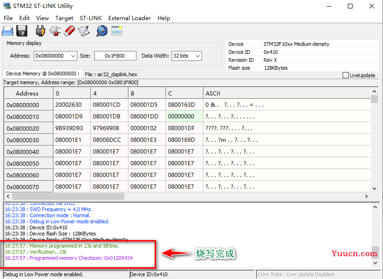Click the log line 'Memory programmed in 13s and 985ms.'

point(62,246)
